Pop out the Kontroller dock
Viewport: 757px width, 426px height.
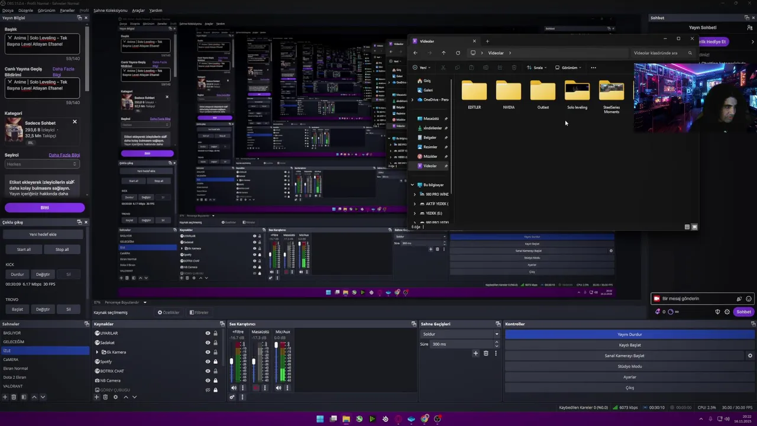[x=753, y=324]
